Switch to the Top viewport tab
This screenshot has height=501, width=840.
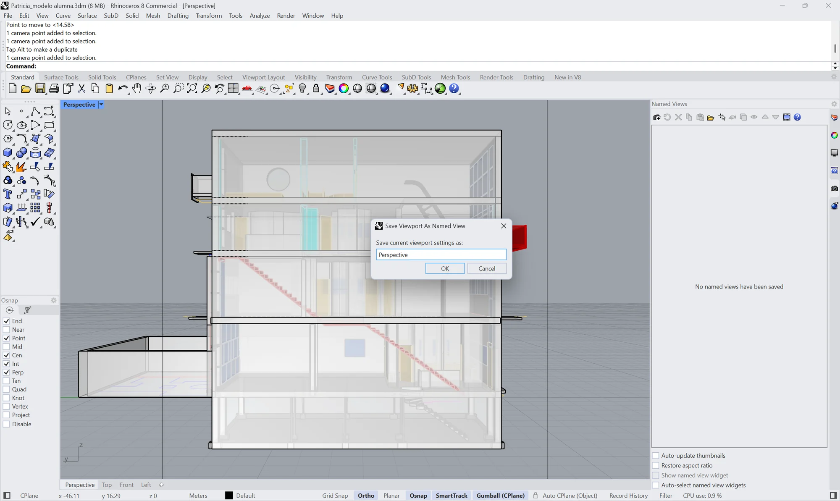tap(107, 485)
